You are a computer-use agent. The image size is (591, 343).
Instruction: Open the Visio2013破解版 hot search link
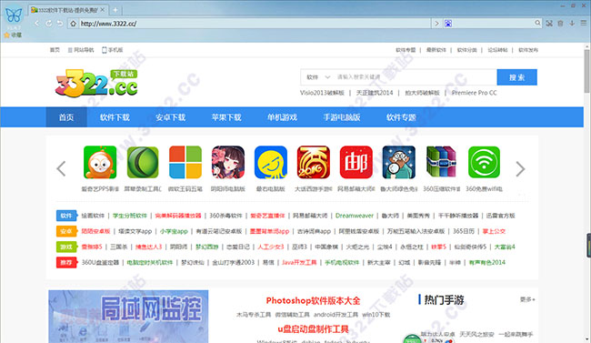(x=322, y=93)
